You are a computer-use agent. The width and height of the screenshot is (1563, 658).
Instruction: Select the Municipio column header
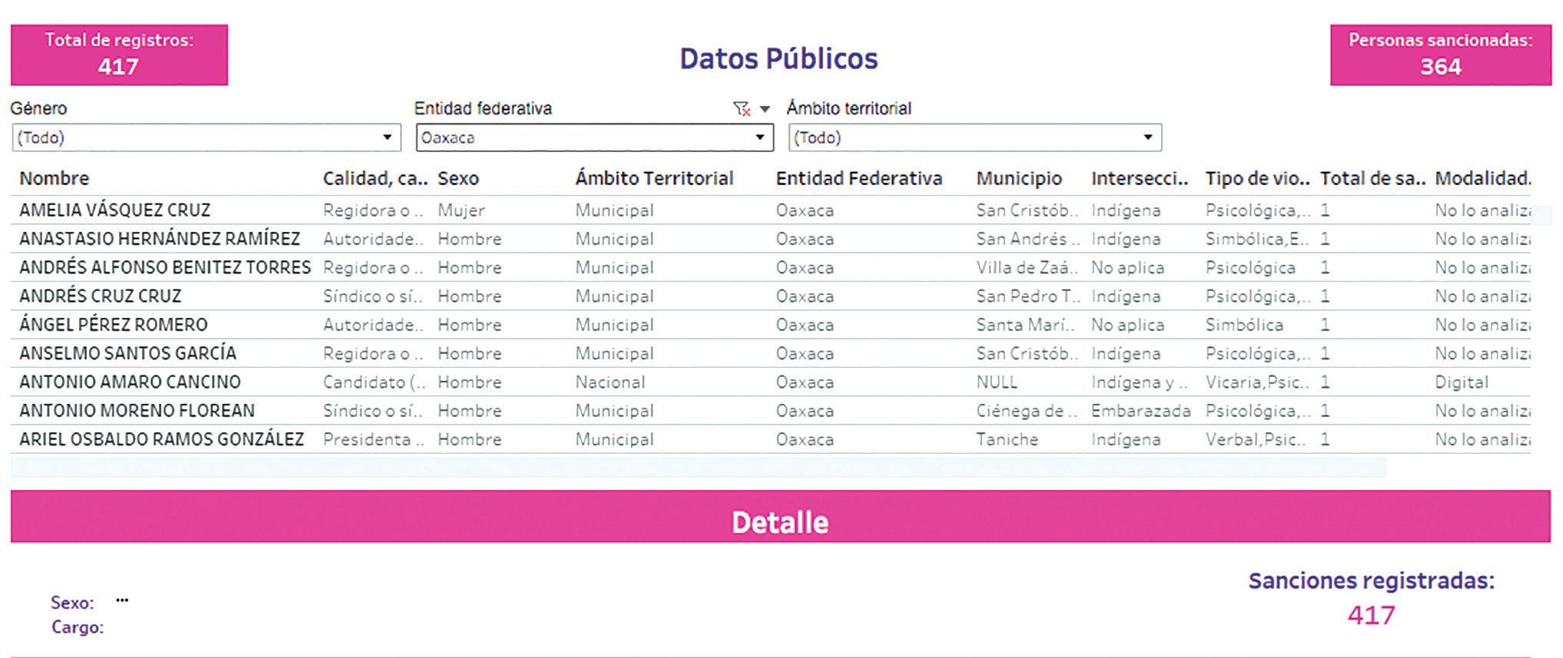(1019, 178)
